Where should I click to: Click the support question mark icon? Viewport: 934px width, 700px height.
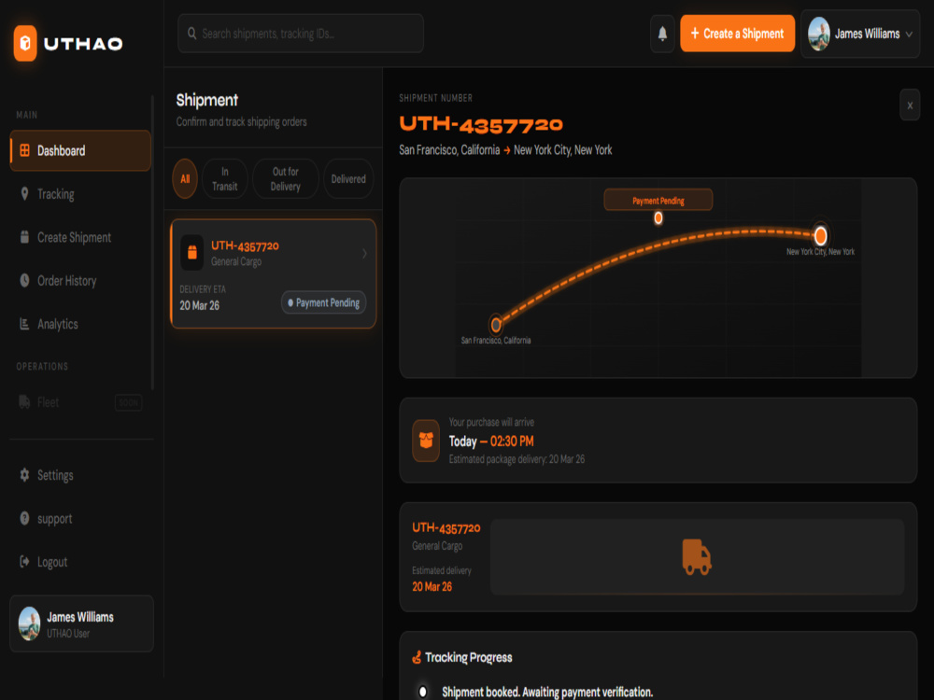(x=24, y=518)
